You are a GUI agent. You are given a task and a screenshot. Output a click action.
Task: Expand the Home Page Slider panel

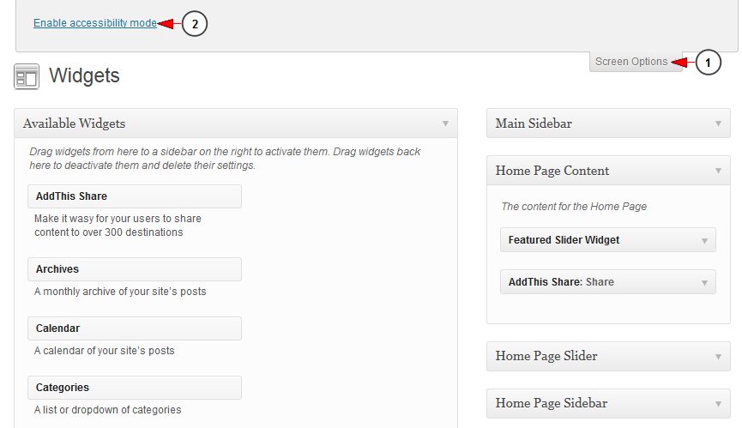click(x=718, y=356)
